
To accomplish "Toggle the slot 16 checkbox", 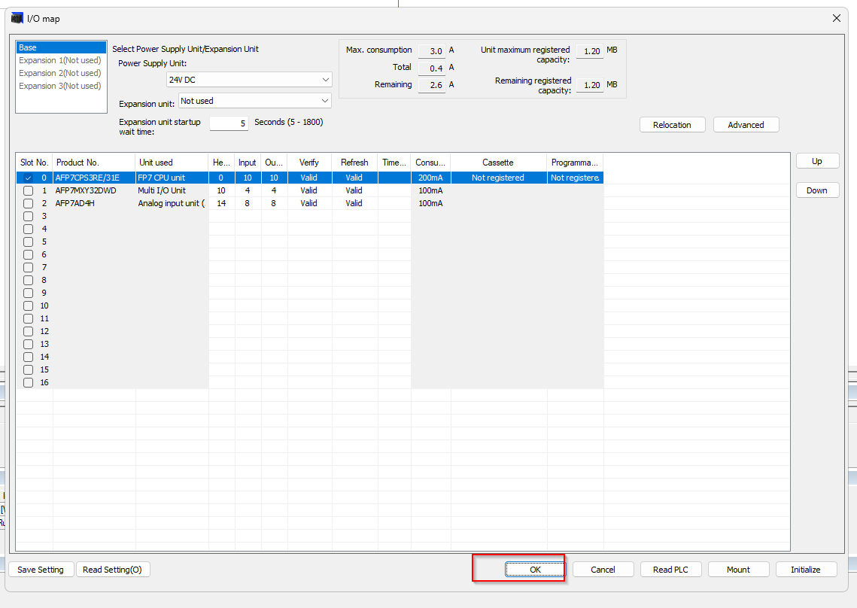I will point(29,383).
